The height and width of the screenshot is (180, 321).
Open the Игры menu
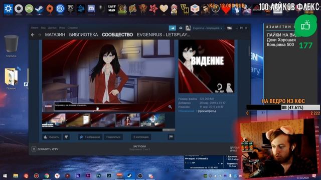pyautogui.click(x=62, y=28)
